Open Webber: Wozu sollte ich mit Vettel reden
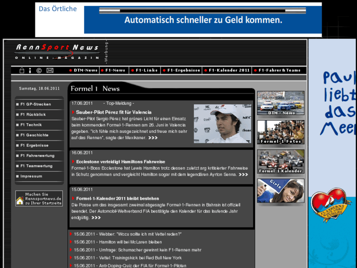 (128, 234)
